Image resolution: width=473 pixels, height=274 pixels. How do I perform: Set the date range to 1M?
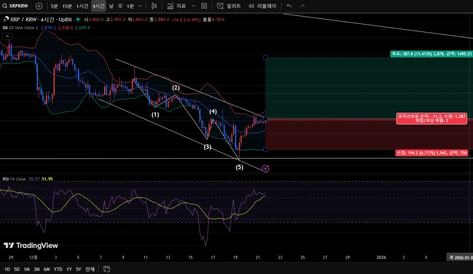pos(27,269)
